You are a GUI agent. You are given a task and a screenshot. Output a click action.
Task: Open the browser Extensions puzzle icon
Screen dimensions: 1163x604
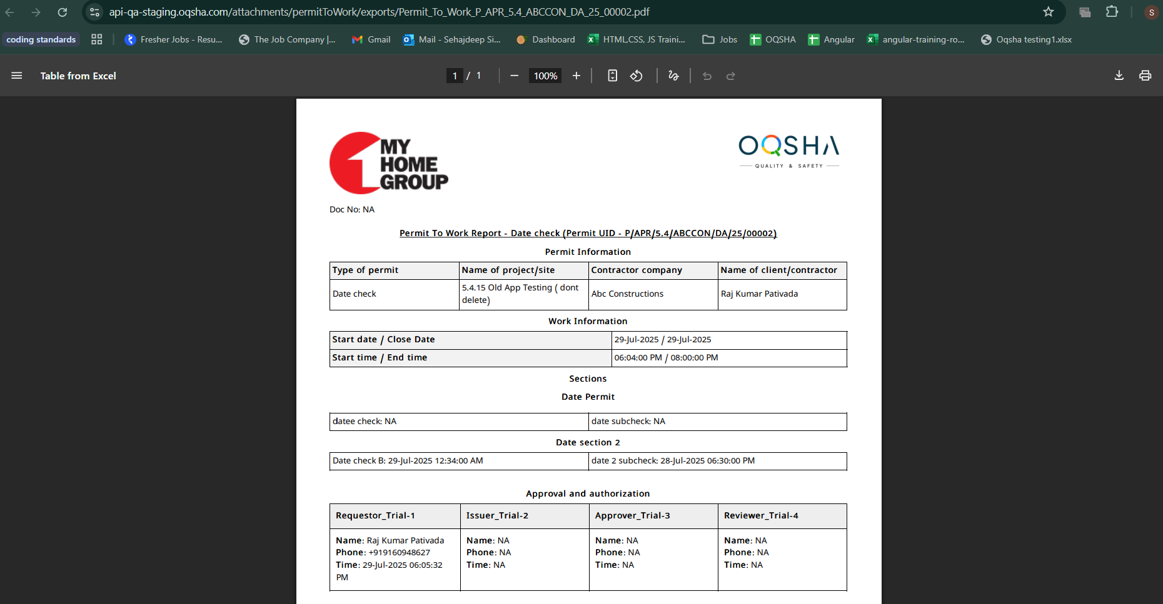pos(1112,12)
